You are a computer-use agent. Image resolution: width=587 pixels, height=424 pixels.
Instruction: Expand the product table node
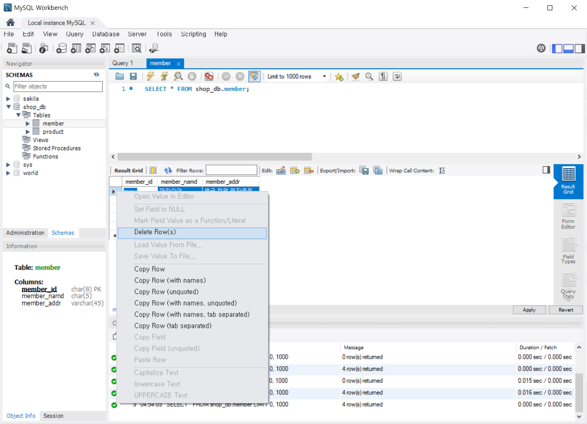pyautogui.click(x=28, y=132)
